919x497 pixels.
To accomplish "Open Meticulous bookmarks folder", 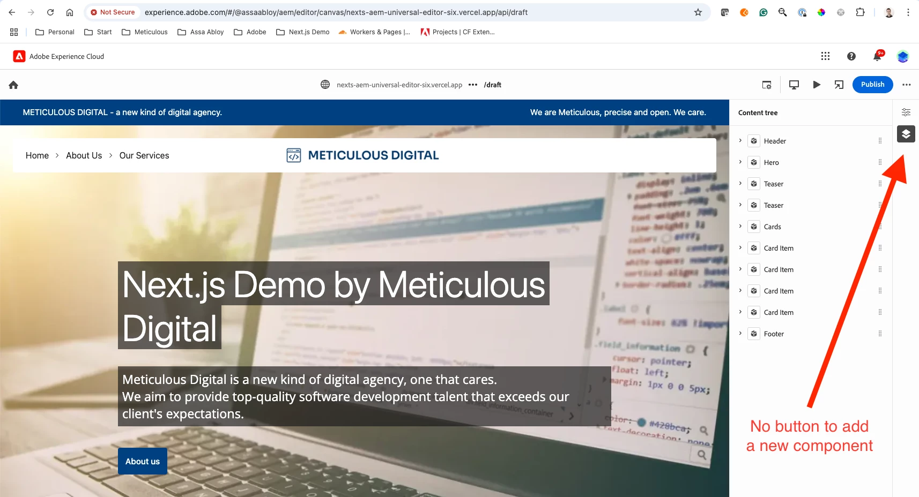I will 145,32.
